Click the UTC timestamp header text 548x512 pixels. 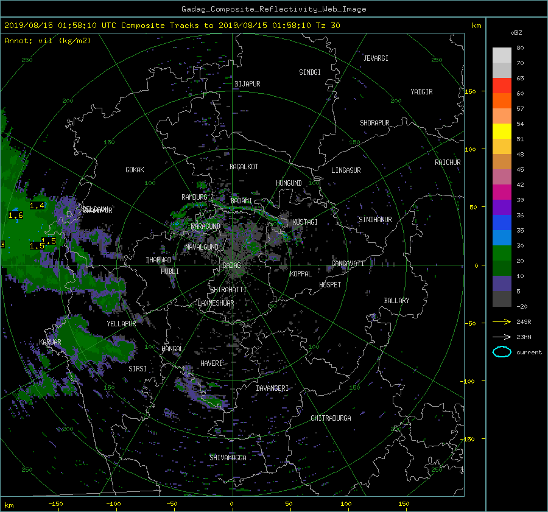click(x=172, y=26)
